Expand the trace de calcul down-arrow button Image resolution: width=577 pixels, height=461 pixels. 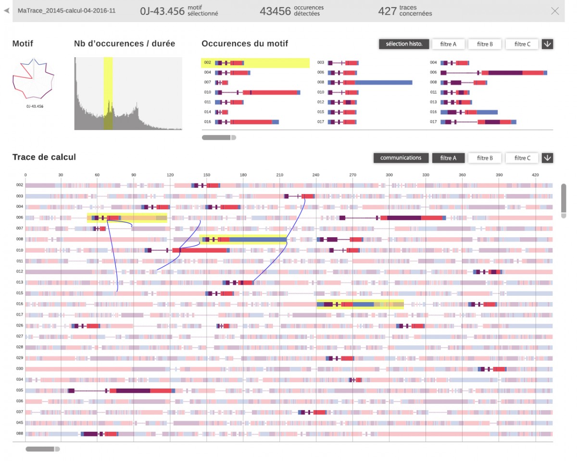(547, 158)
